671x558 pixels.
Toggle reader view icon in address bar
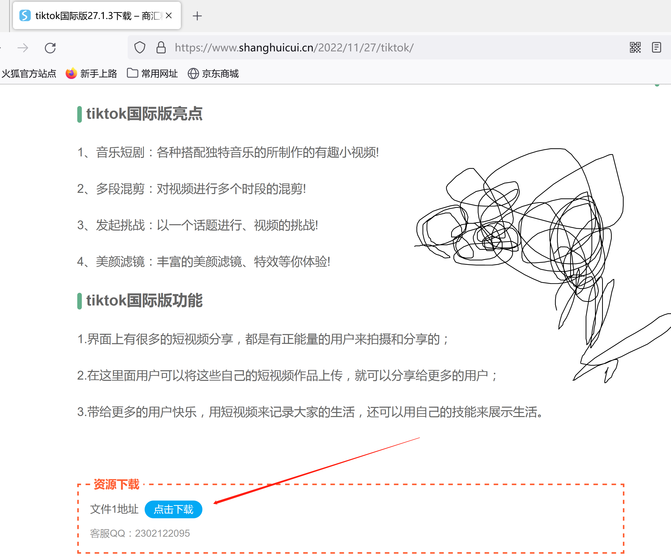click(x=656, y=48)
